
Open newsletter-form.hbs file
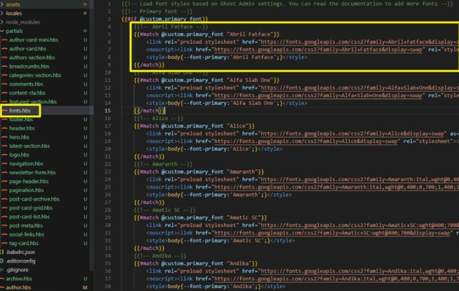[32, 172]
